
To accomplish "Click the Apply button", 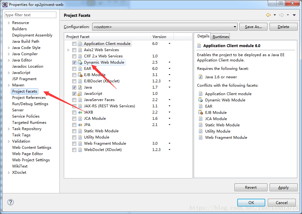I will coord(283,187).
